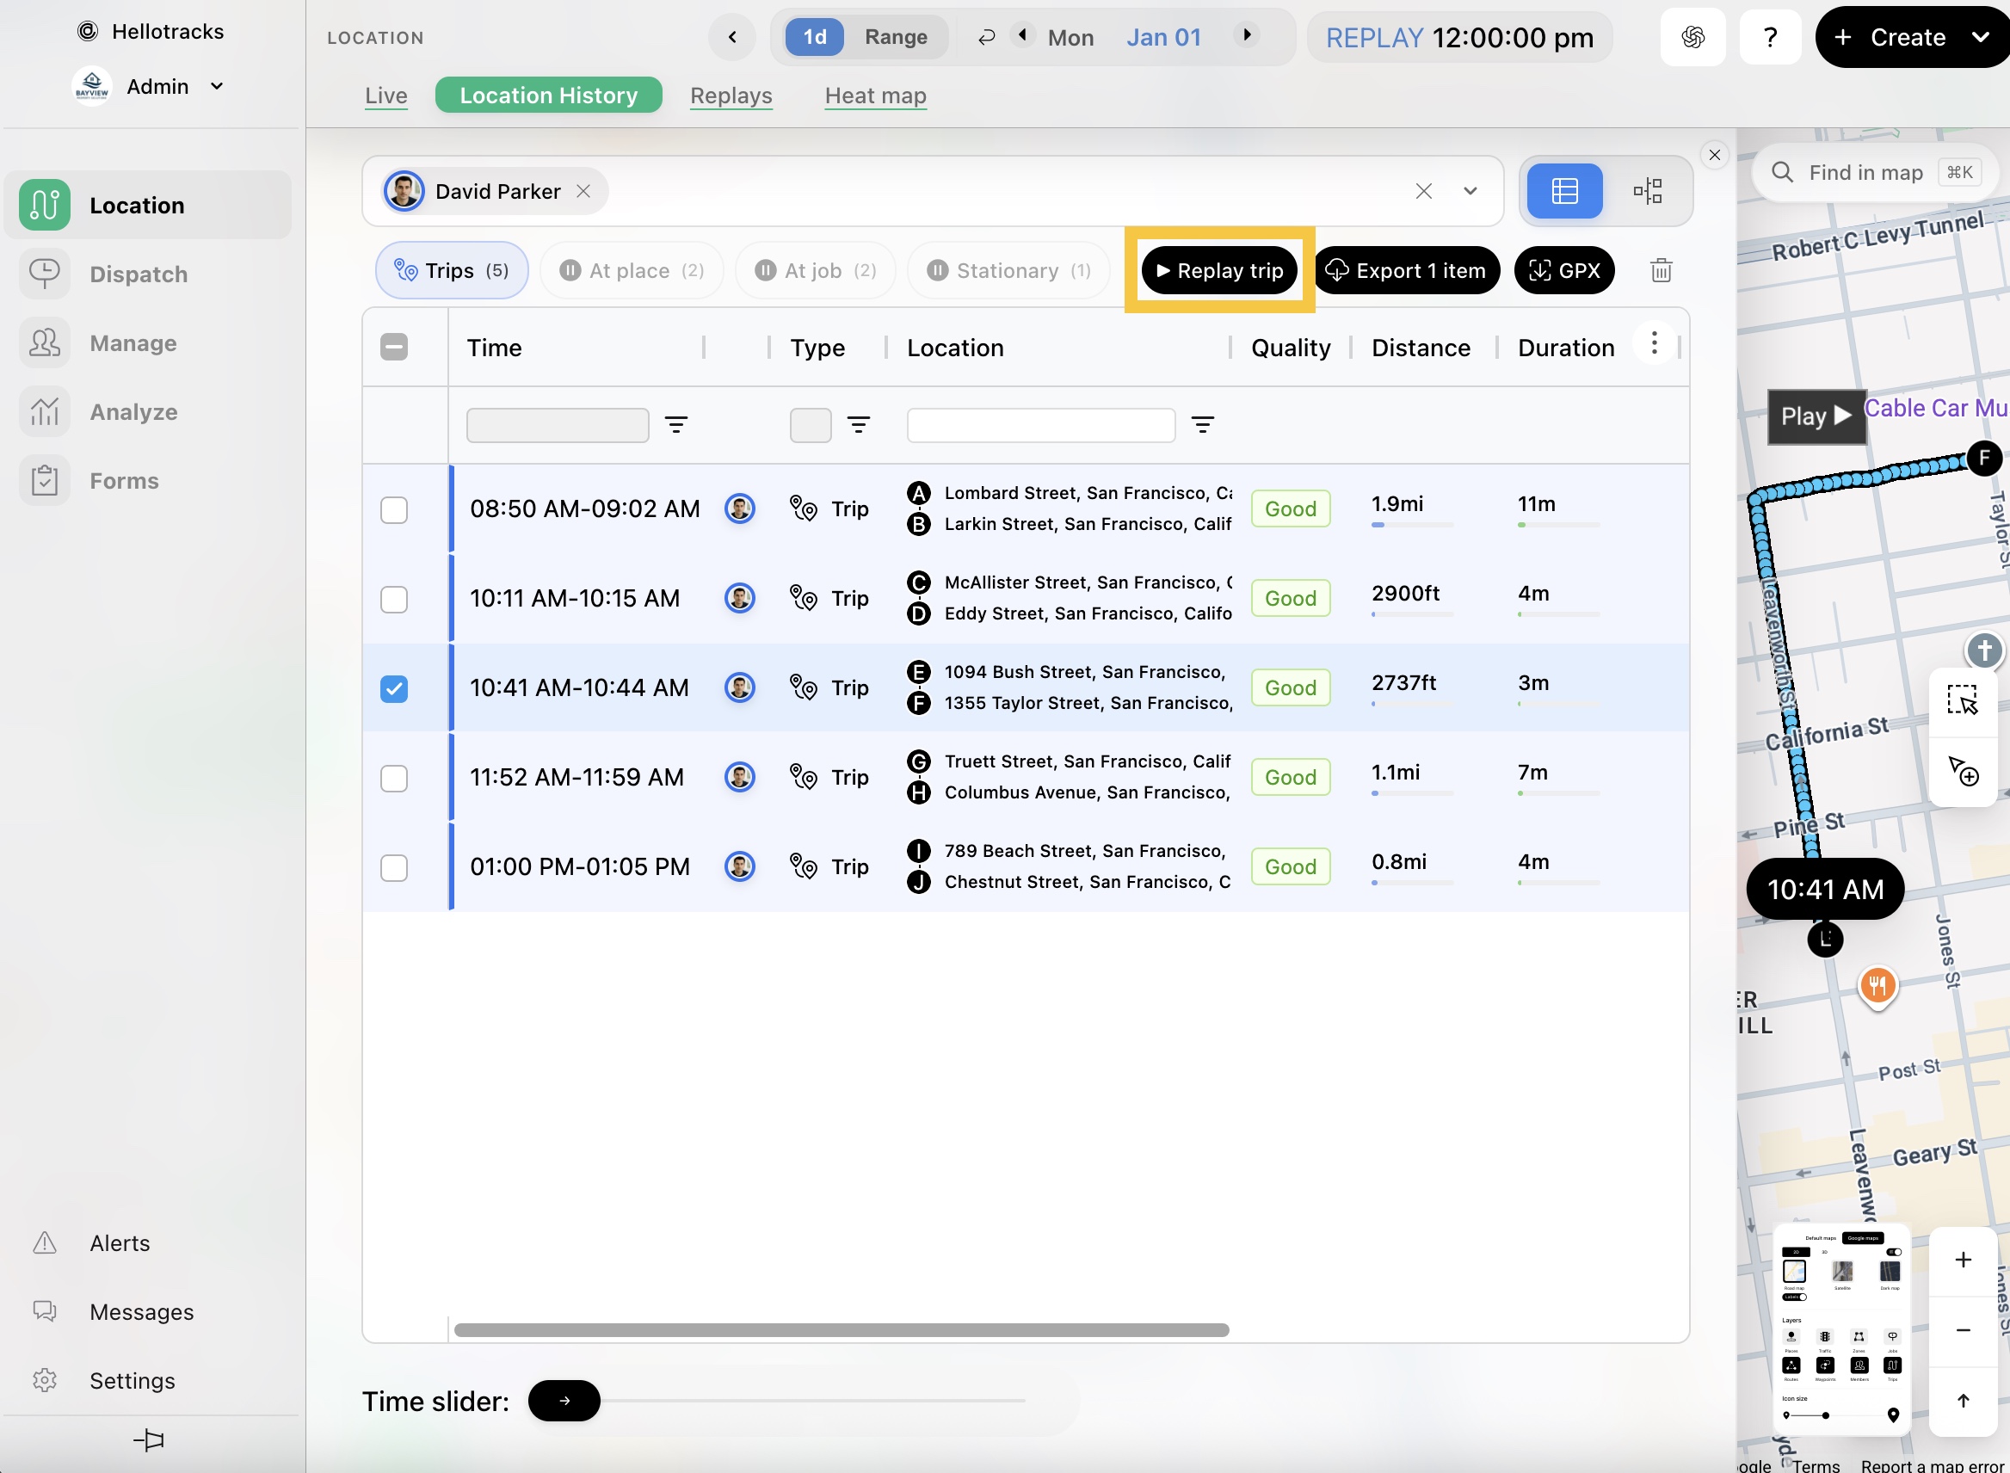Expand the member selector dropdown arrow
2010x1473 pixels.
[1470, 191]
